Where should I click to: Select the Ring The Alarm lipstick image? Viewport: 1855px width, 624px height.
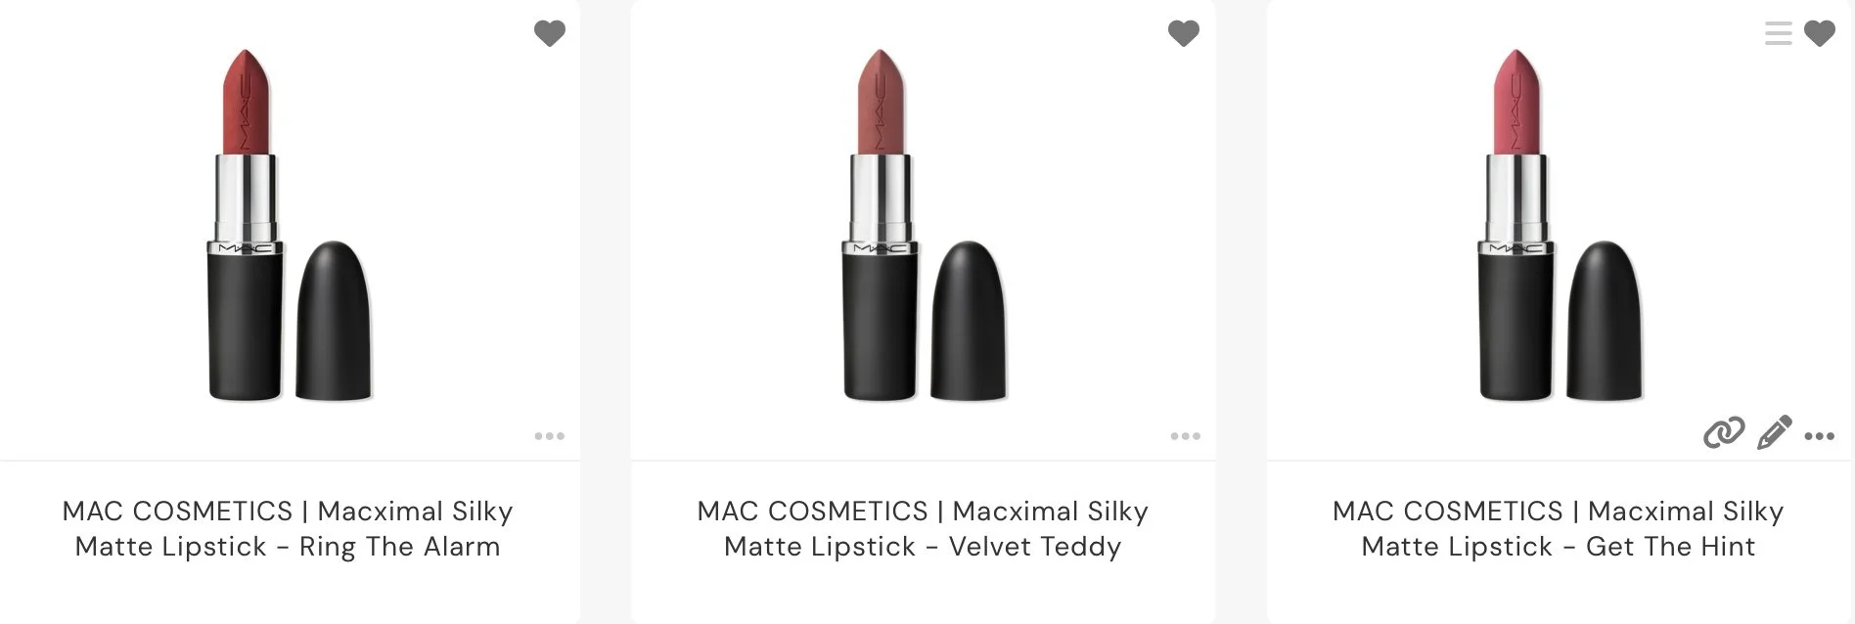pos(290,225)
